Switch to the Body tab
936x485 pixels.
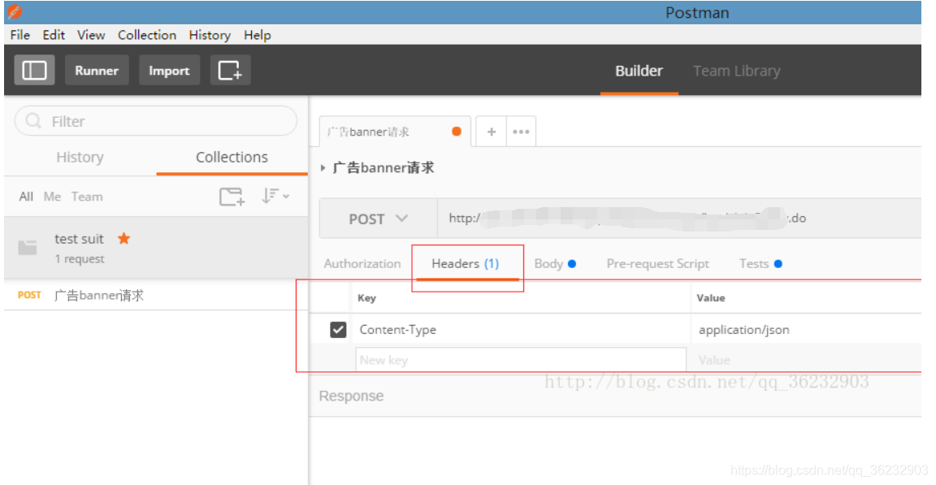[x=555, y=264]
